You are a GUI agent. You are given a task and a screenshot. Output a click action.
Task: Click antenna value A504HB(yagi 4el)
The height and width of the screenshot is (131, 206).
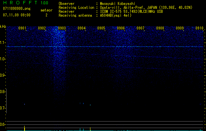pyautogui.click(x=116, y=15)
